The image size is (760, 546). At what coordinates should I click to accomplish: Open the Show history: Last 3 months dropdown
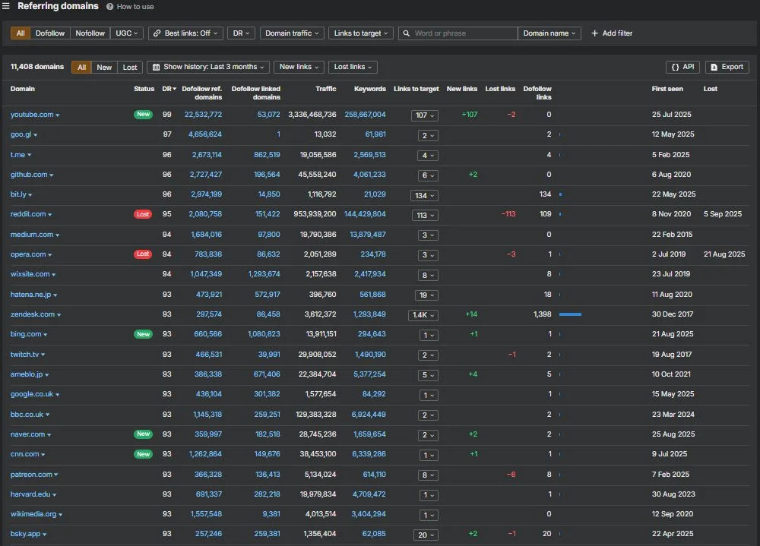point(208,67)
